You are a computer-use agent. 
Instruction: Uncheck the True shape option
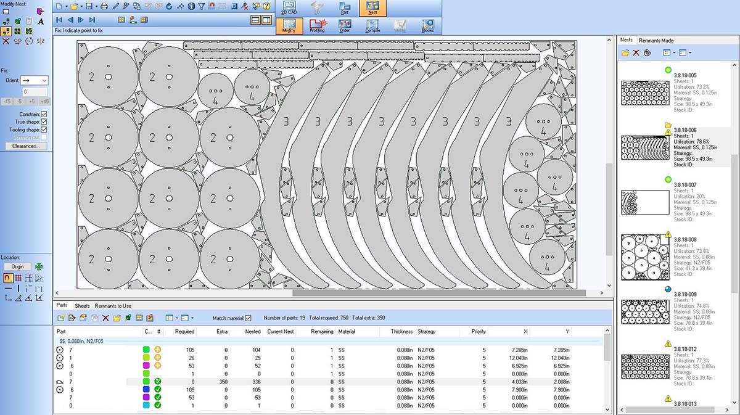44,122
